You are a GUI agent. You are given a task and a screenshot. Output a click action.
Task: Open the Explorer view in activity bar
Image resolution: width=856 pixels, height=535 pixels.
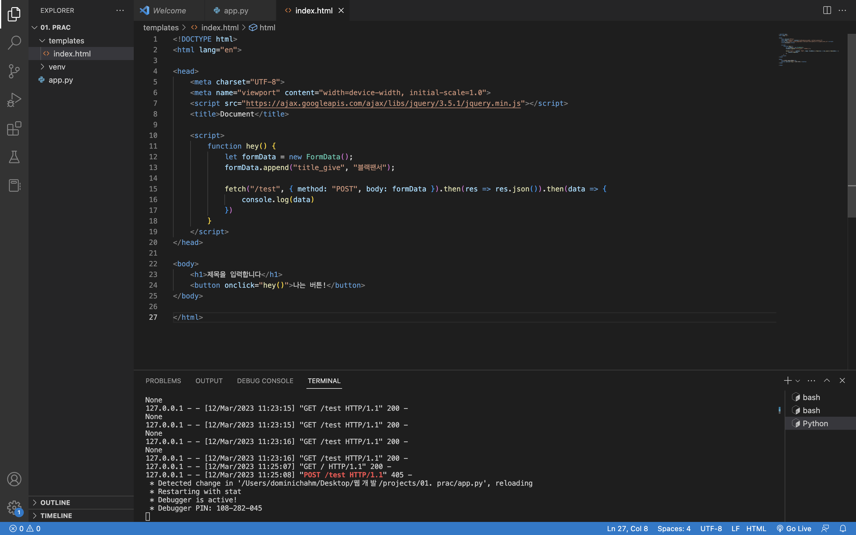click(x=14, y=14)
